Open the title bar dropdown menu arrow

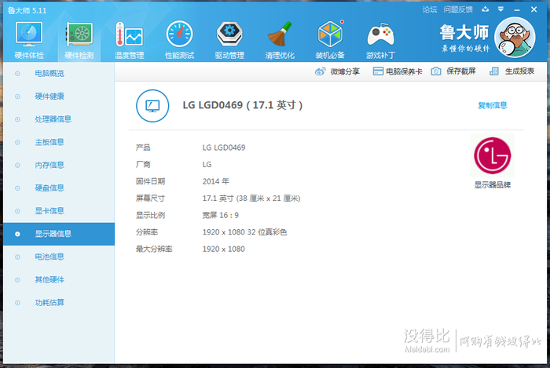[501, 9]
